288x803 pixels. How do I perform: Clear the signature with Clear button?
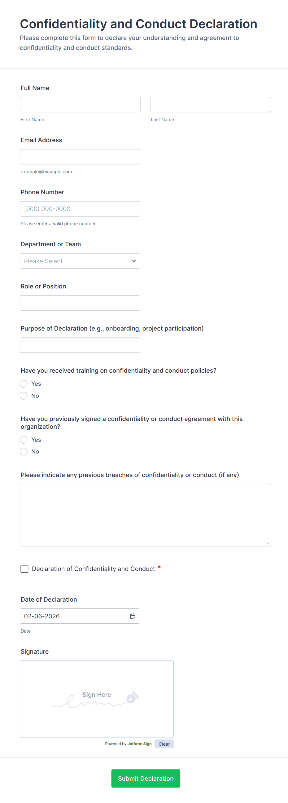164,744
